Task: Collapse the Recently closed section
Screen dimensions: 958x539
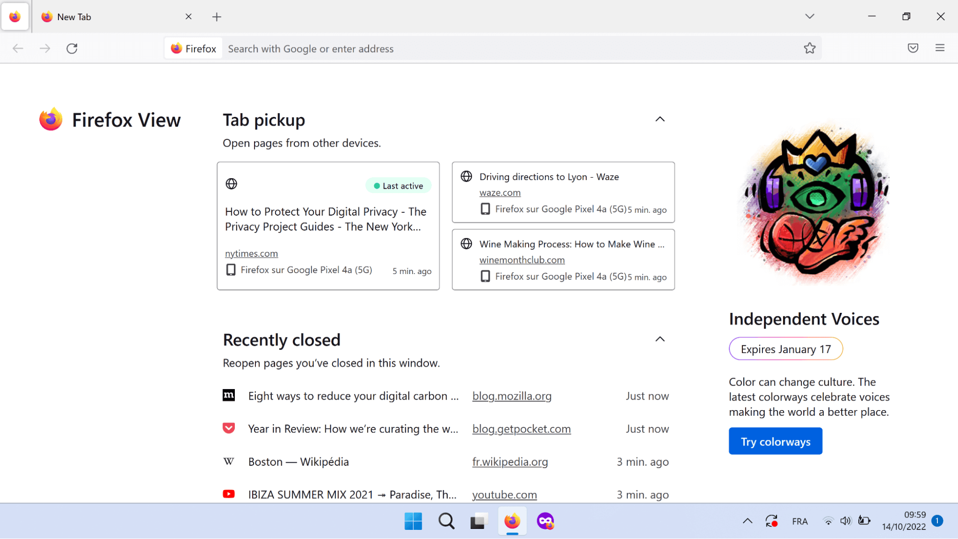Action: tap(660, 339)
